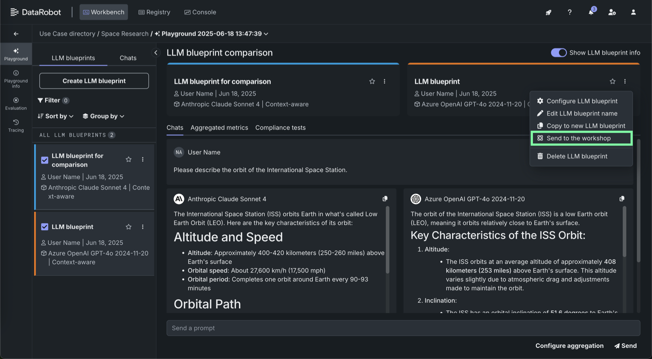The height and width of the screenshot is (359, 652).
Task: Copy the Claude Sonnet 4 response
Action: 385,199
